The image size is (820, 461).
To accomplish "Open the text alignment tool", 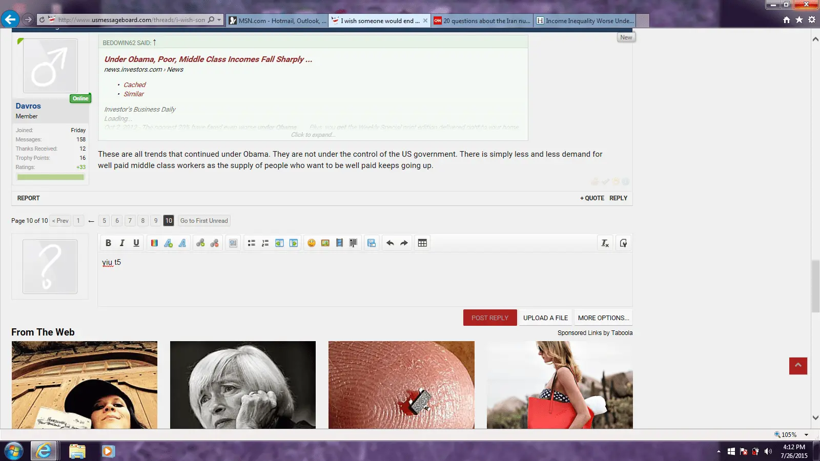I will tap(233, 243).
